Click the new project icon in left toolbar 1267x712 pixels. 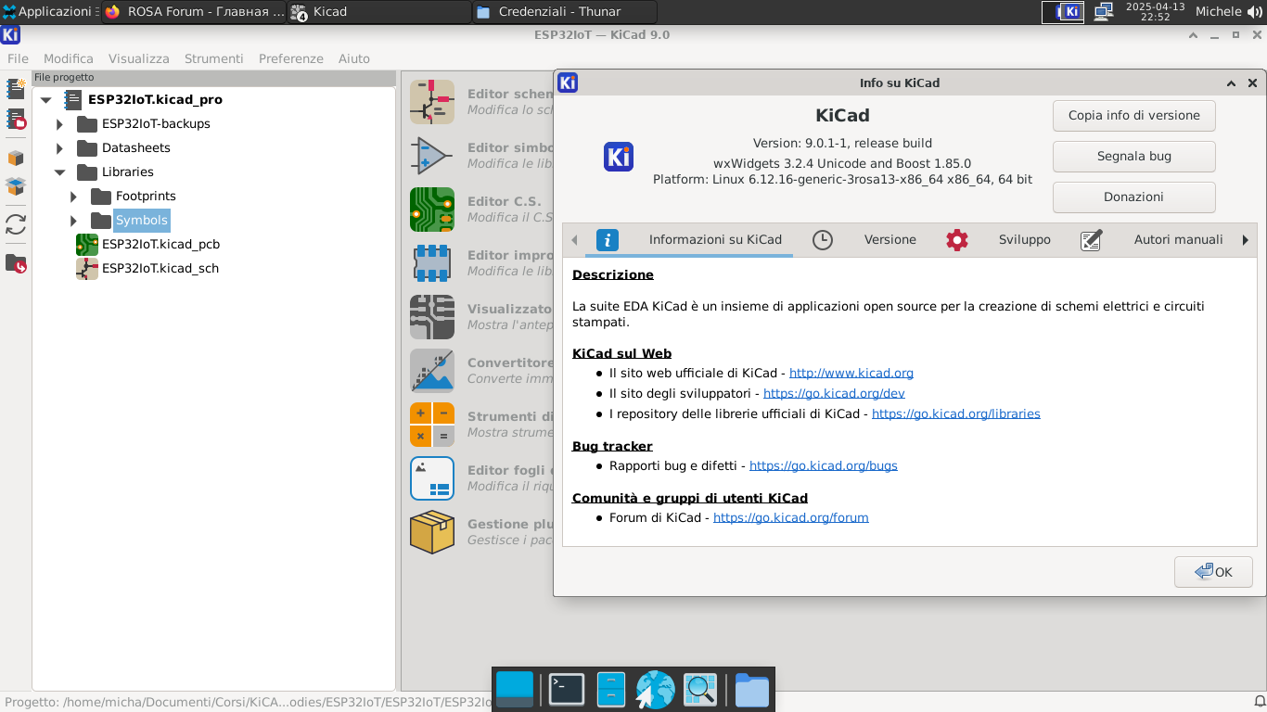(16, 89)
